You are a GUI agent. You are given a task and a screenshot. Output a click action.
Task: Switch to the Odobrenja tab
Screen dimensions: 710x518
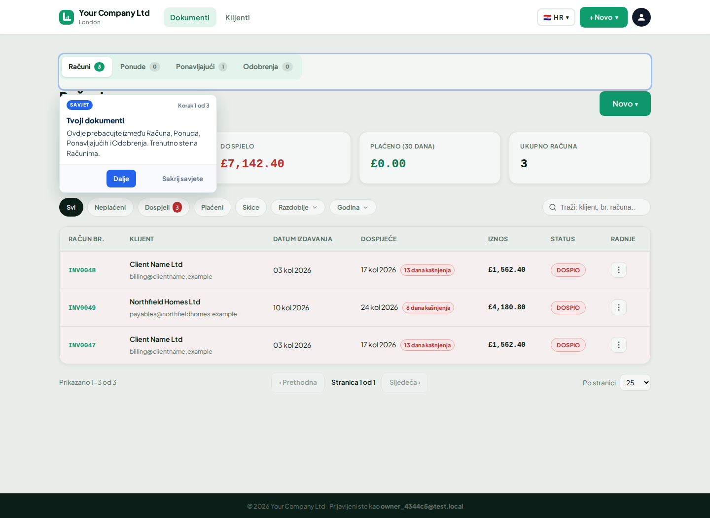268,67
